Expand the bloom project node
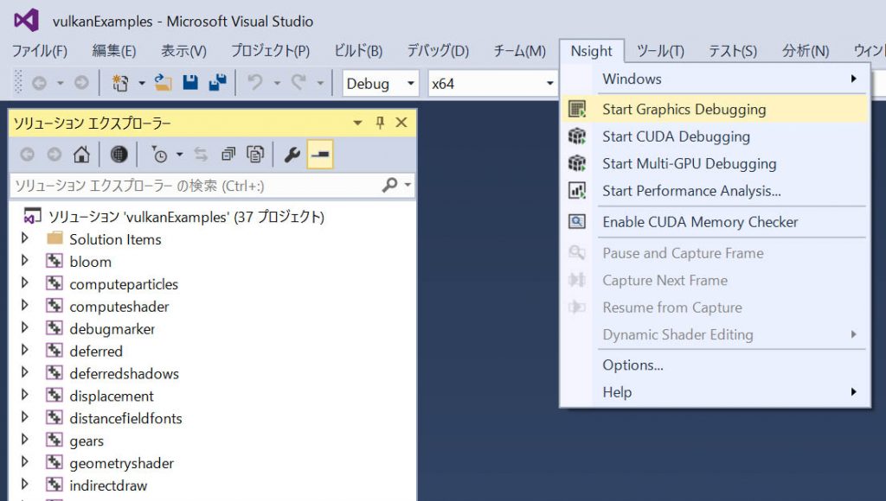886x501 pixels. pos(25,261)
